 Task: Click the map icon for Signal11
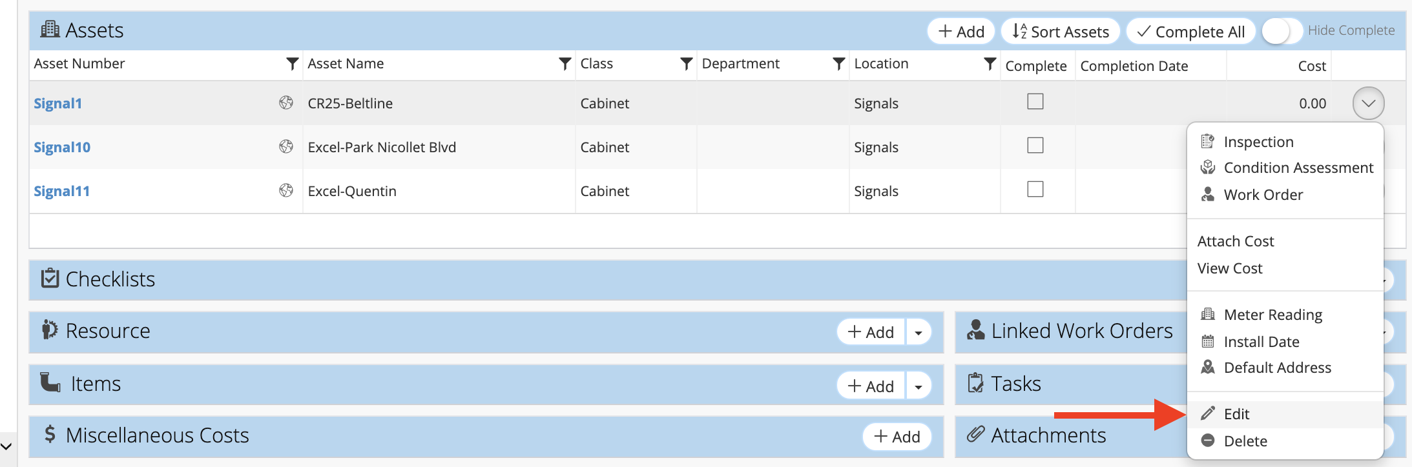click(286, 190)
